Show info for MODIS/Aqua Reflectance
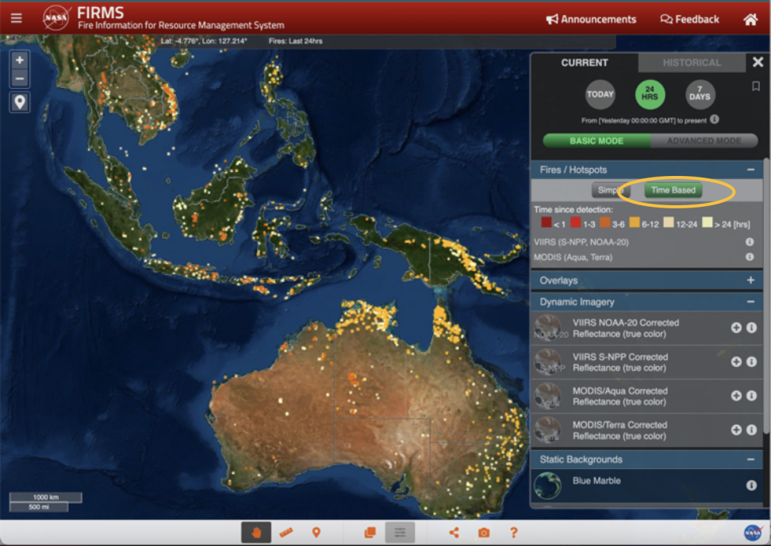Image resolution: width=771 pixels, height=546 pixels. (751, 395)
